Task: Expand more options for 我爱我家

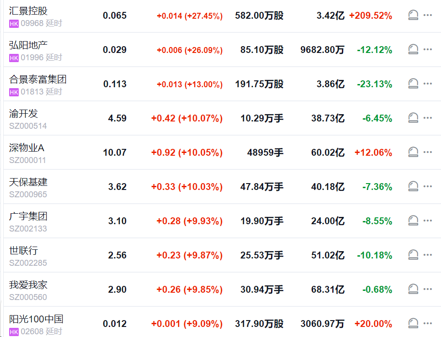Action: pyautogui.click(x=427, y=289)
